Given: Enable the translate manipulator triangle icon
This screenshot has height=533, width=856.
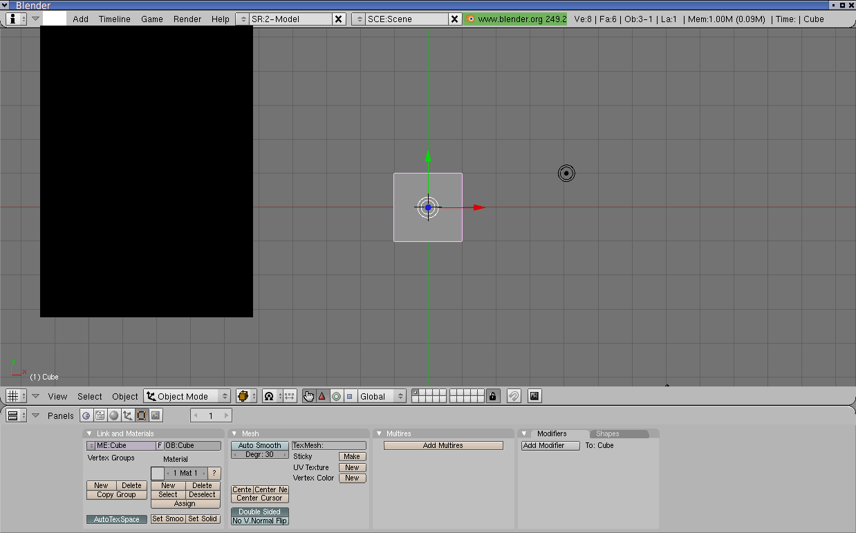Looking at the screenshot, I should coord(322,396).
